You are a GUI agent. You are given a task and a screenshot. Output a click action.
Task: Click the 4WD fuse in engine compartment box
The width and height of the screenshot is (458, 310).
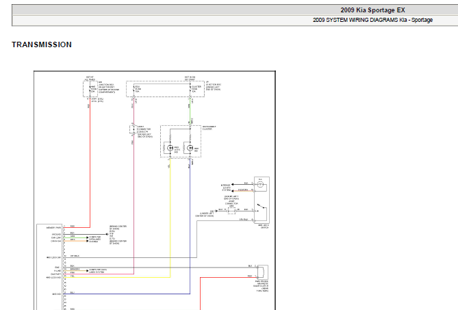[90, 89]
